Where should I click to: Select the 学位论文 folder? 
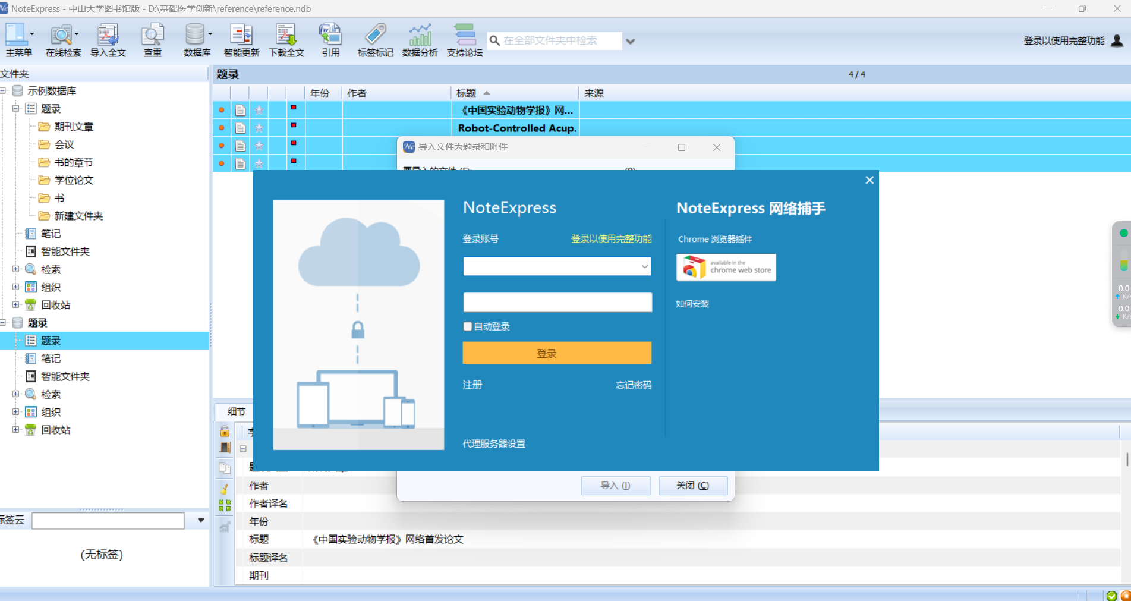pyautogui.click(x=74, y=180)
